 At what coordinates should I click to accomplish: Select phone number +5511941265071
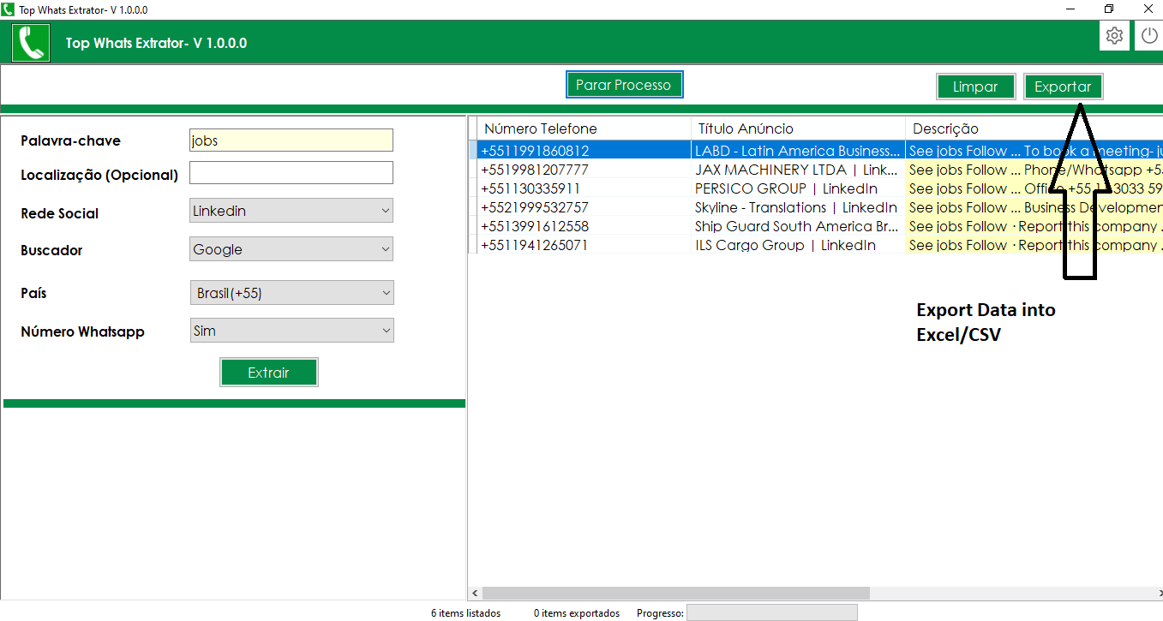coord(584,245)
